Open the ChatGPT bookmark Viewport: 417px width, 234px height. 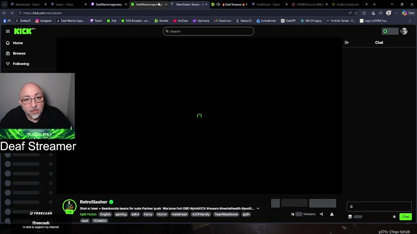click(x=288, y=21)
